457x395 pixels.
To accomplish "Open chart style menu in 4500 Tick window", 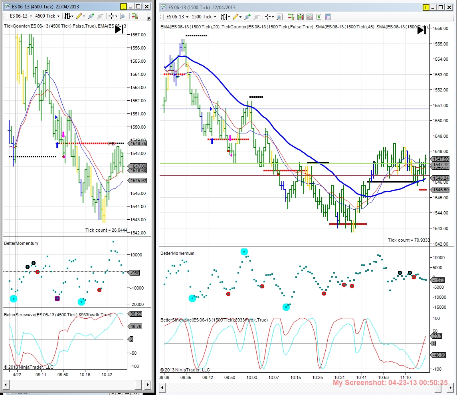I will pyautogui.click(x=69, y=16).
